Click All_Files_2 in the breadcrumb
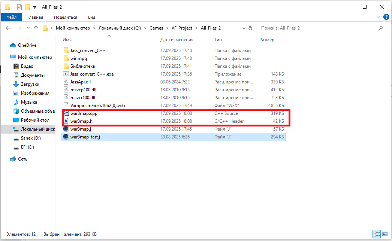This screenshot has width=392, height=241. pyautogui.click(x=211, y=28)
